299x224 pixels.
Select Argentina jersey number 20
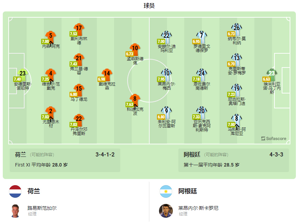(x=202, y=113)
